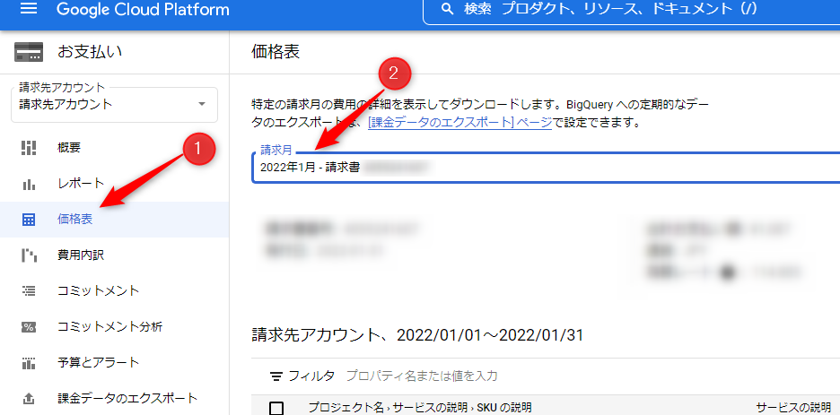This screenshot has height=415, width=840.
Task: Open the 課金データのエクスポート sidebar item
Action: click(114, 399)
